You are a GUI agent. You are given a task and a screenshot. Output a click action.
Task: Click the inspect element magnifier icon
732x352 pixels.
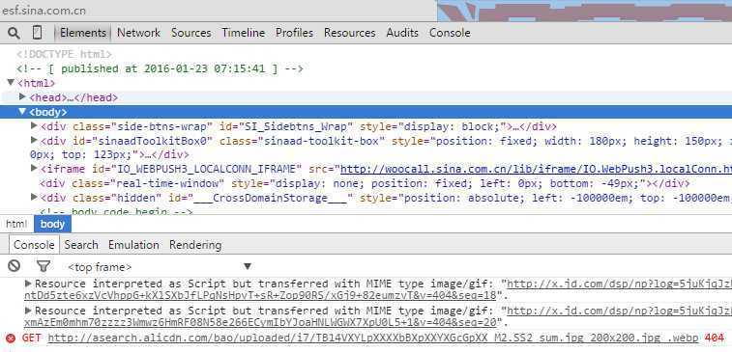[x=14, y=33]
